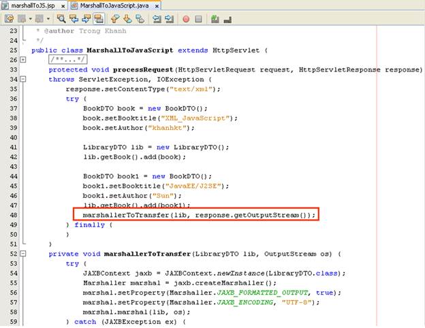Click marshal.marshal(lib, os) on line 58

(137, 312)
